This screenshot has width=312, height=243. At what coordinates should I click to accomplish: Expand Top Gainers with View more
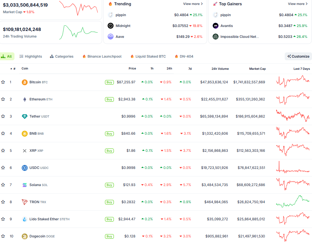298,4
